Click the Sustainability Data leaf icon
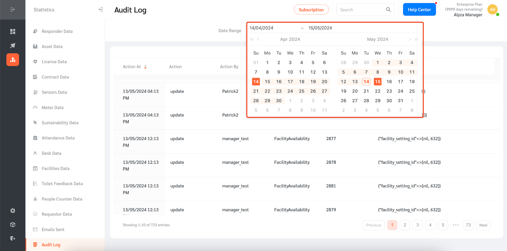This screenshot has width=507, height=251. pos(35,123)
